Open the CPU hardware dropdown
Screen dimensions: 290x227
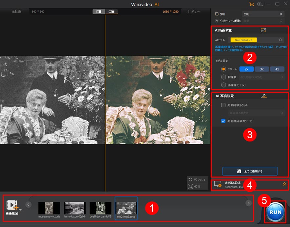tap(263, 14)
